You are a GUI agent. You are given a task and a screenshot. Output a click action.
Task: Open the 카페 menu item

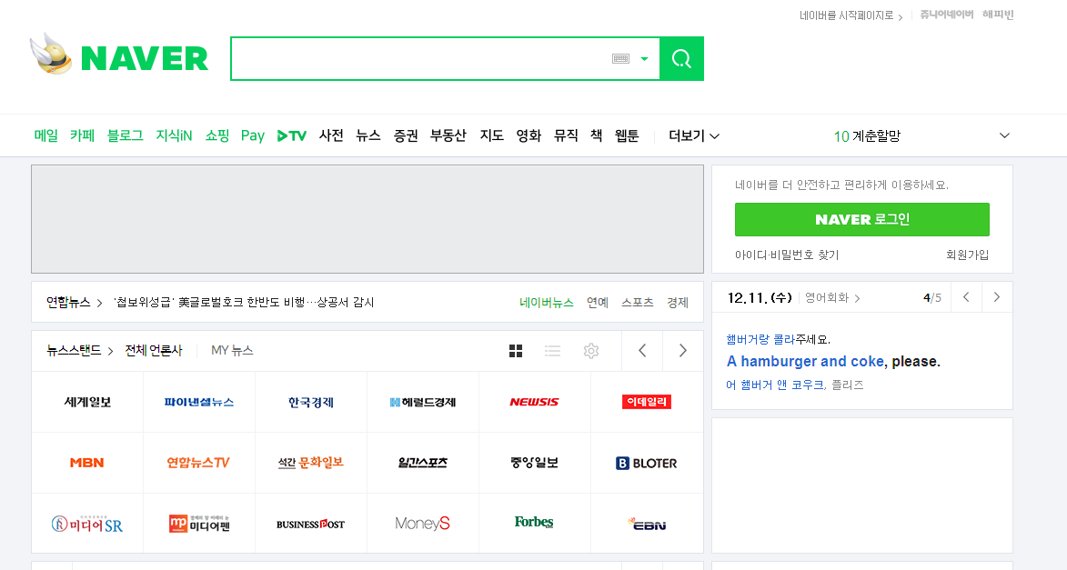pyautogui.click(x=83, y=136)
